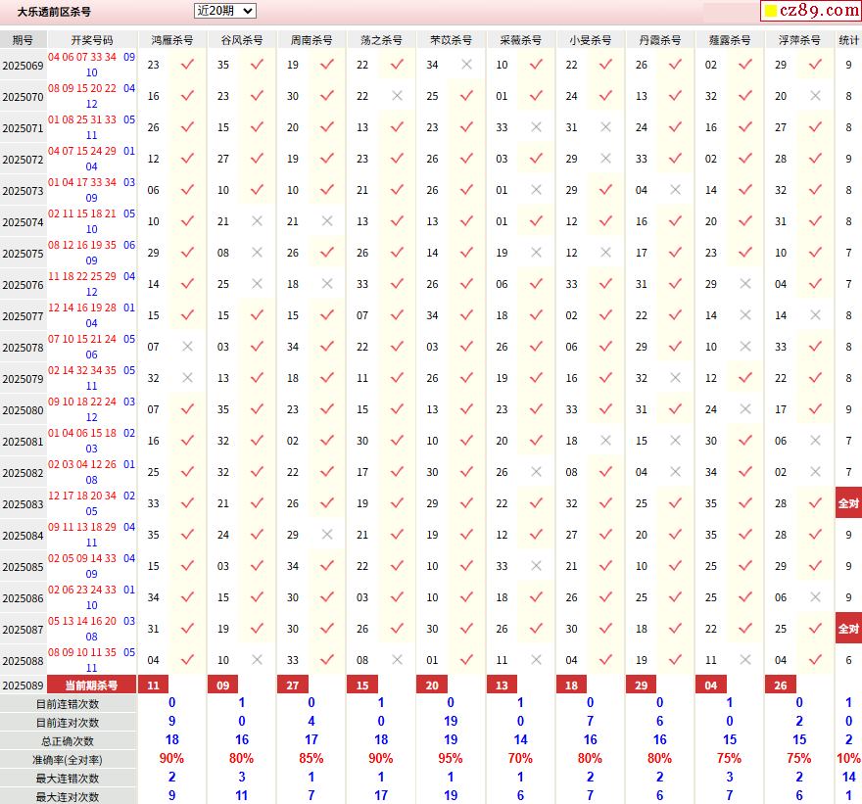Click the 丹霞杀号 cross mark in row 2025073
Screen dimensions: 862x804
coord(676,190)
